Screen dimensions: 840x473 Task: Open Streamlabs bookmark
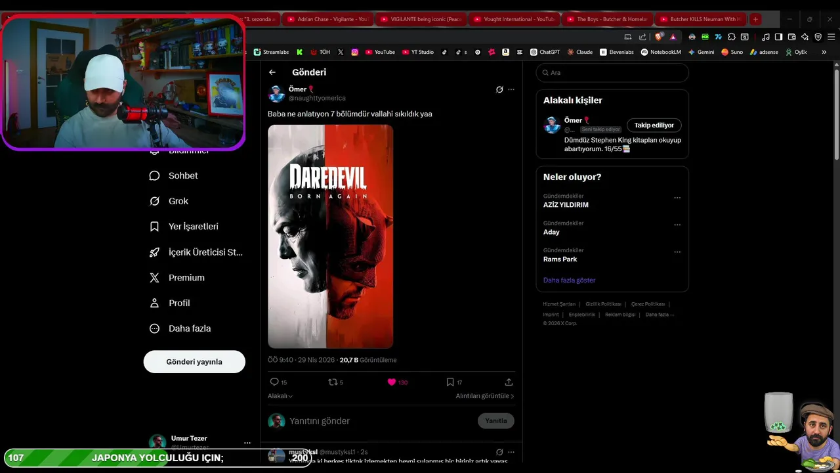coord(271,52)
